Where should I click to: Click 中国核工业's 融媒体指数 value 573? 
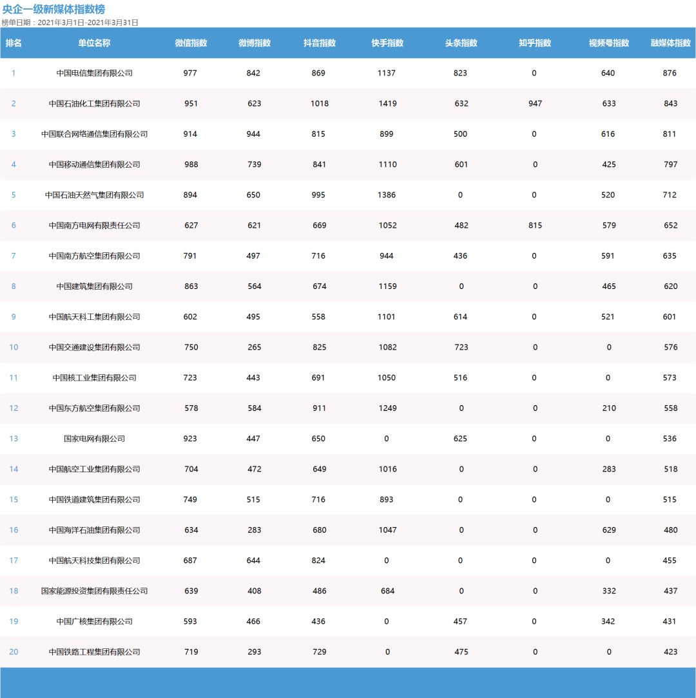point(670,378)
